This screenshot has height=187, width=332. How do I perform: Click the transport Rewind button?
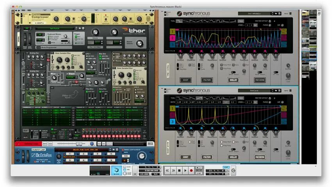pos(167,171)
